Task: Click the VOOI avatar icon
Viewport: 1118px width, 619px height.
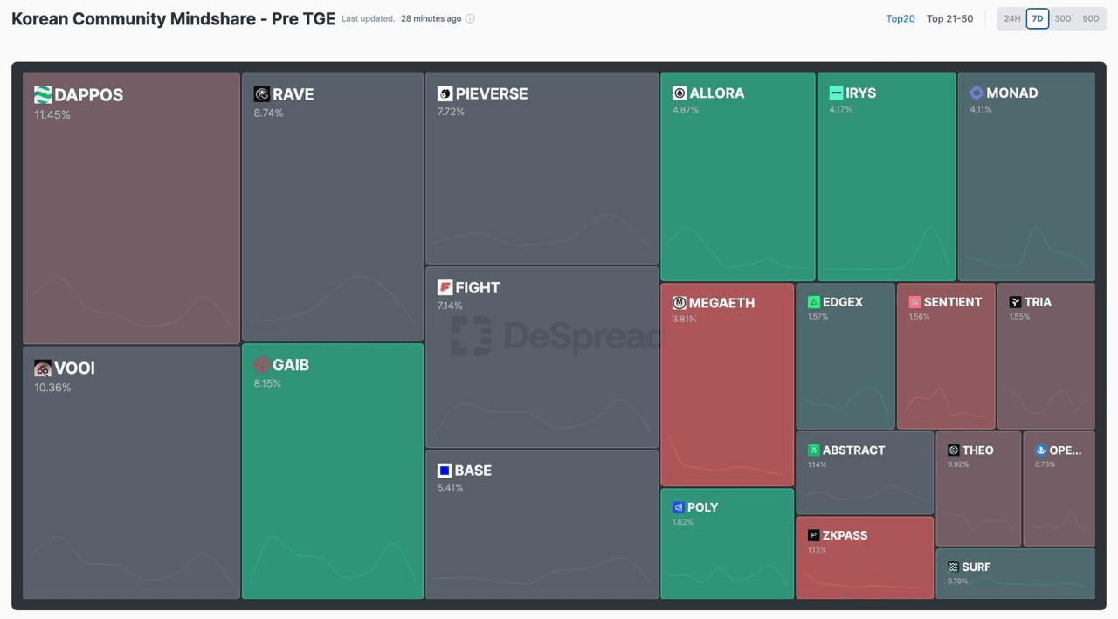Action: (43, 368)
